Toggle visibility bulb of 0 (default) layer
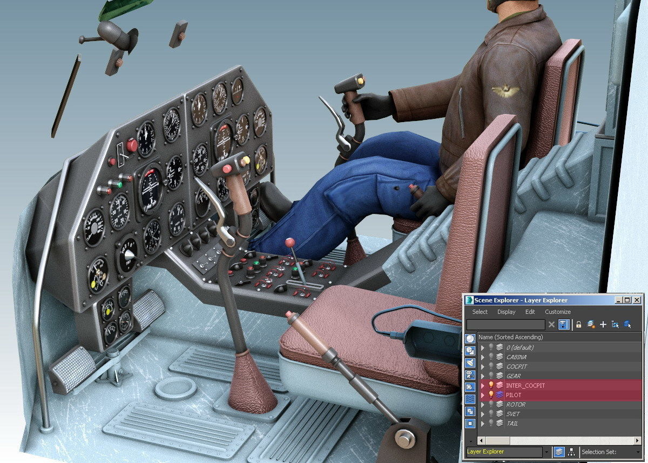This screenshot has height=463, width=648. point(491,347)
